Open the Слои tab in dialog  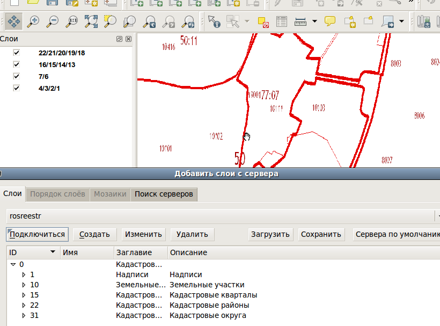click(x=12, y=194)
